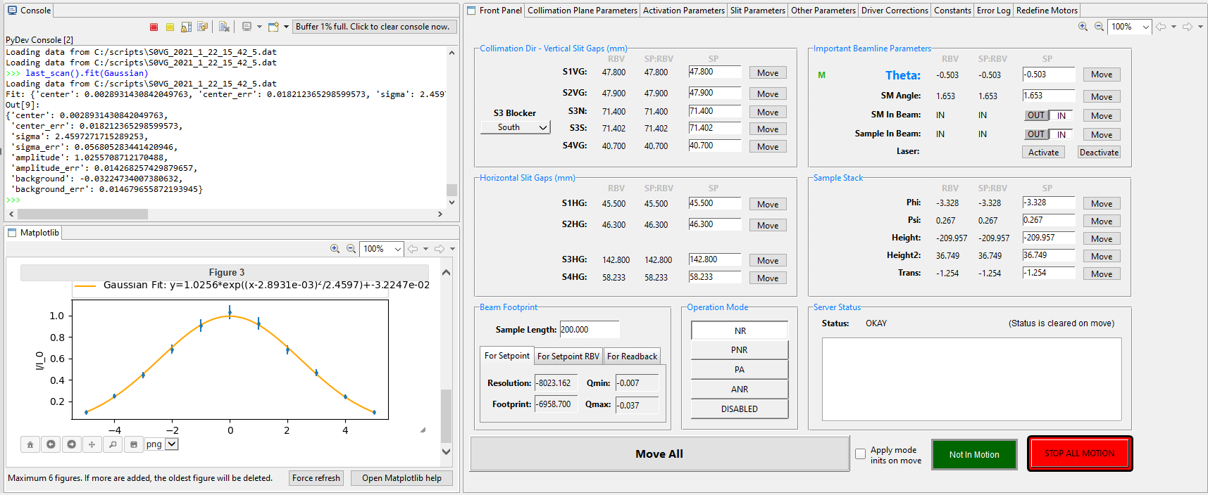The image size is (1208, 495).
Task: Select the pan tool in plot toolbar
Action: pos(92,444)
